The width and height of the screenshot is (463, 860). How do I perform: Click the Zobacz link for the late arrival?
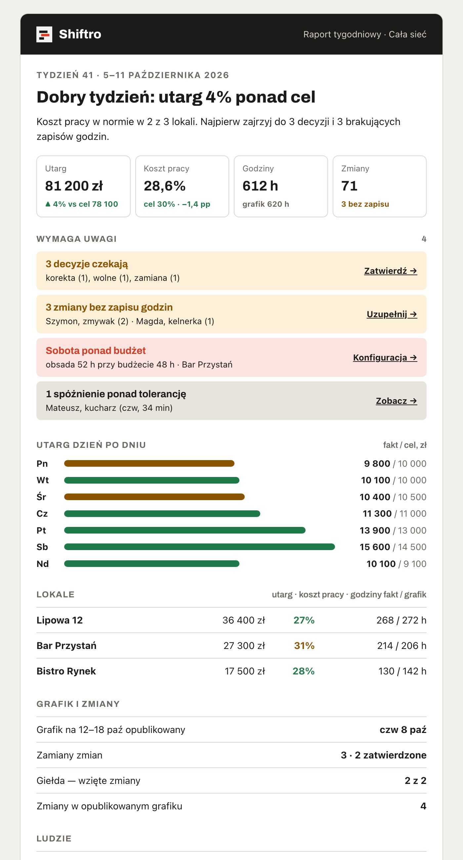pos(397,401)
